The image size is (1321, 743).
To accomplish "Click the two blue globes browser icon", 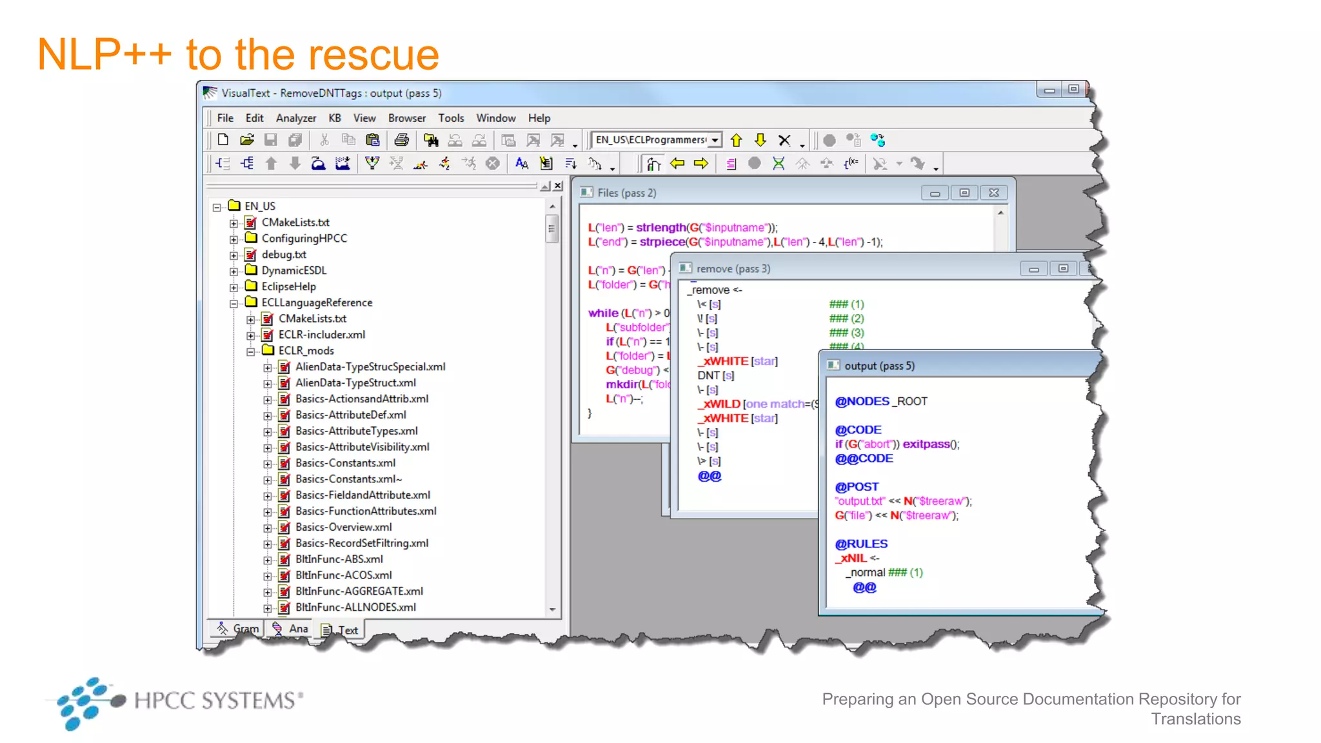I will (x=877, y=140).
